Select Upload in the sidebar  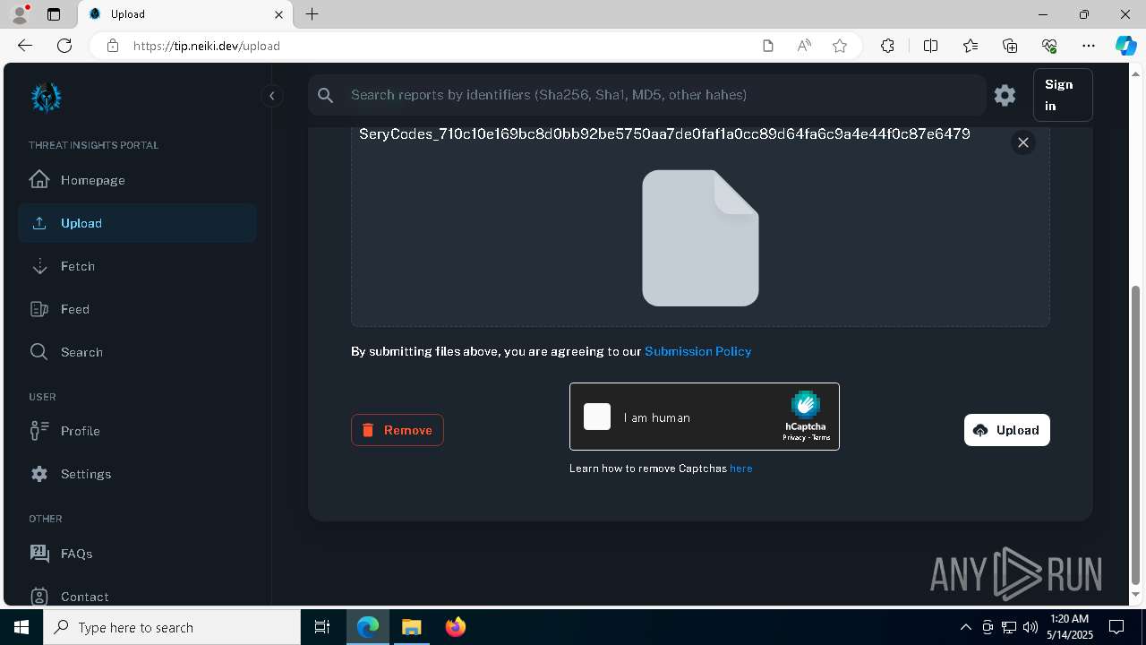(x=137, y=223)
